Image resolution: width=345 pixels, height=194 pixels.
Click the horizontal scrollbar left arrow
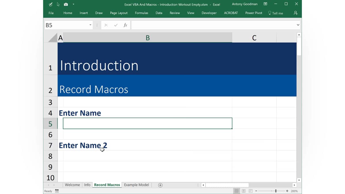[x=203, y=185]
